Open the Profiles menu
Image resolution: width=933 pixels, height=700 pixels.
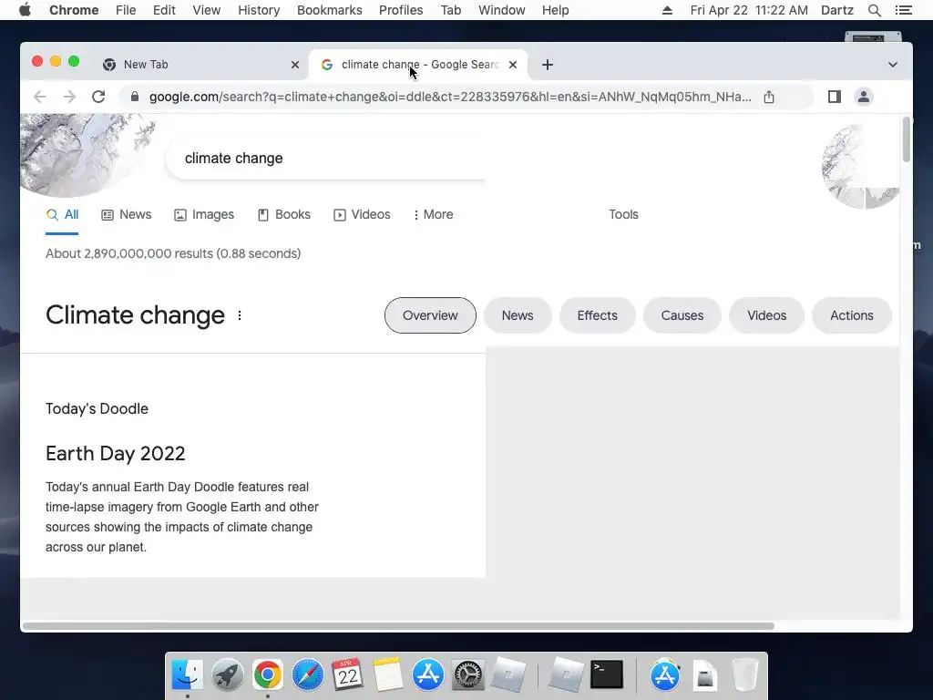[401, 10]
